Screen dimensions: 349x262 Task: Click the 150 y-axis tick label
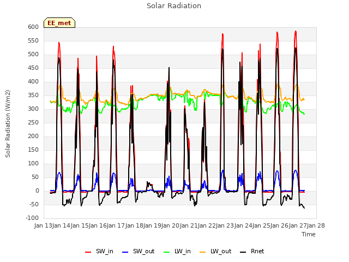tap(33, 150)
